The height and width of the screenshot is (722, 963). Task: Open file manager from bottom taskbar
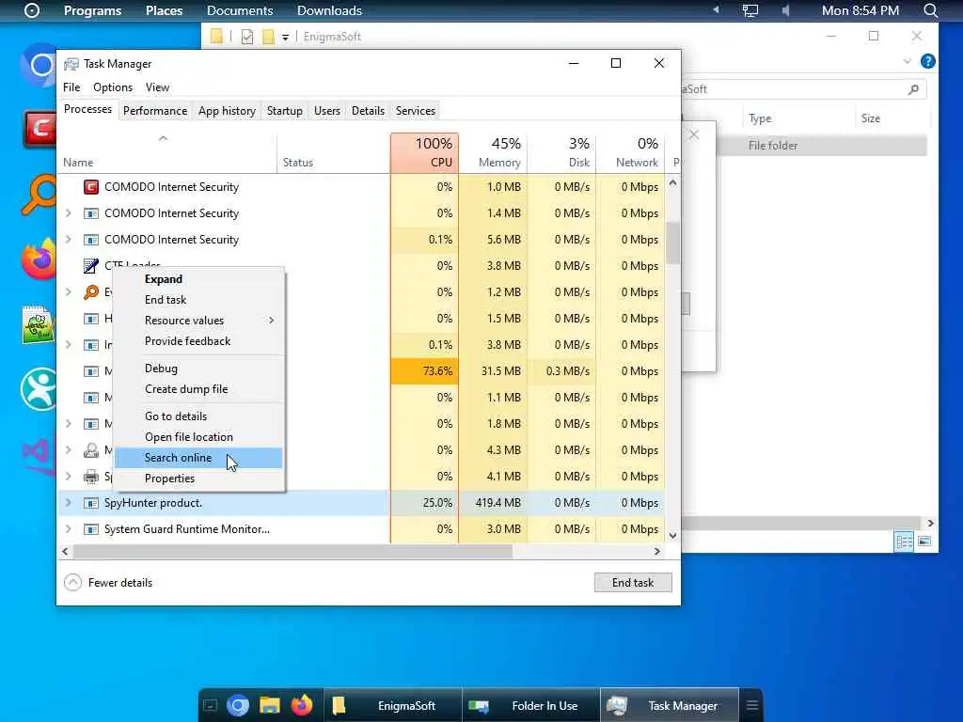(270, 705)
